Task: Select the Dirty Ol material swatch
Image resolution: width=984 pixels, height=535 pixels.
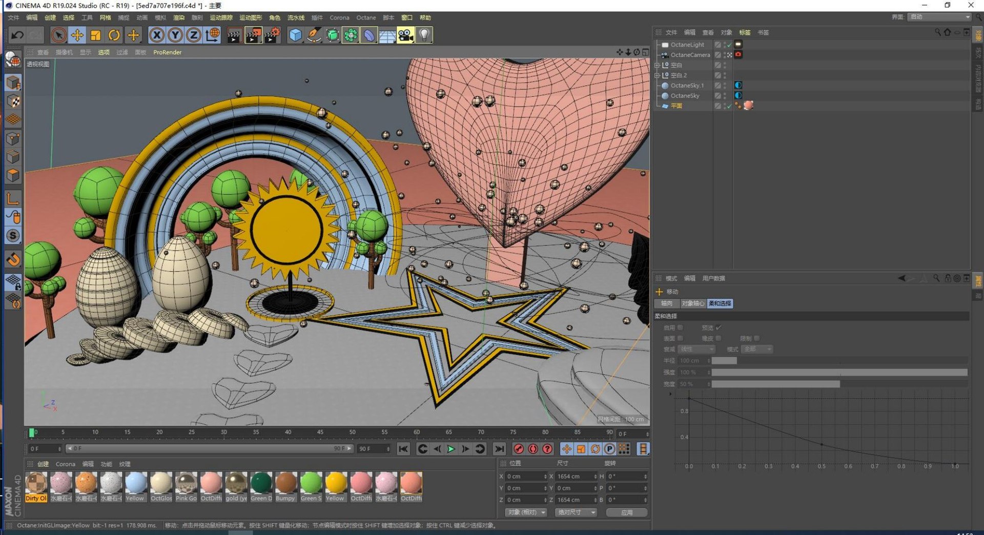Action: click(x=36, y=487)
